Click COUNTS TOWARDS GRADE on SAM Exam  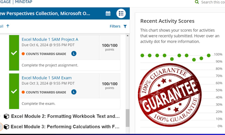[46, 92]
